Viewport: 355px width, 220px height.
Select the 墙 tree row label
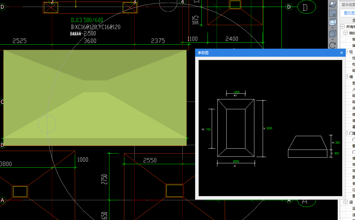coord(351,77)
